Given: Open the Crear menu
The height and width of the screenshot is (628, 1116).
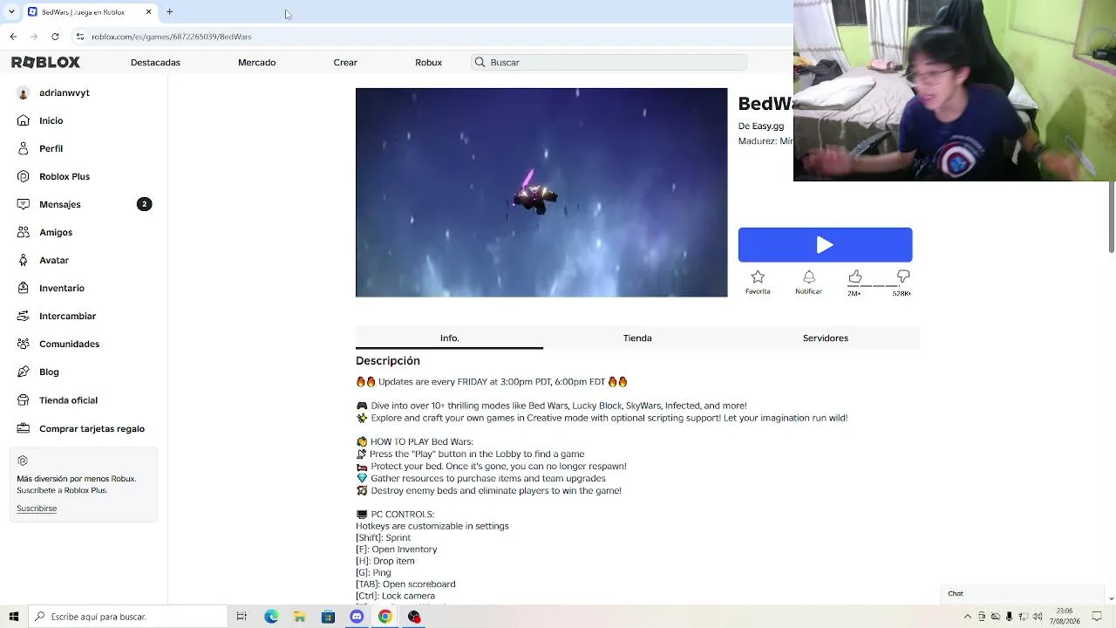Looking at the screenshot, I should point(345,62).
